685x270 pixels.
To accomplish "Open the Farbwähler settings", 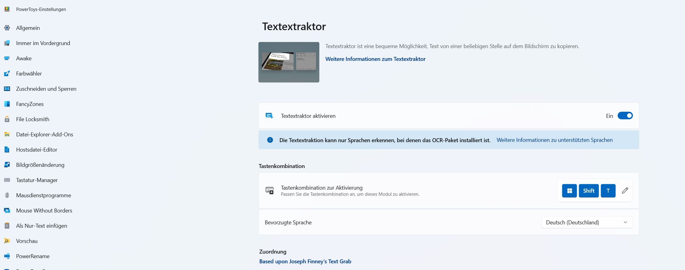I will click(x=29, y=74).
